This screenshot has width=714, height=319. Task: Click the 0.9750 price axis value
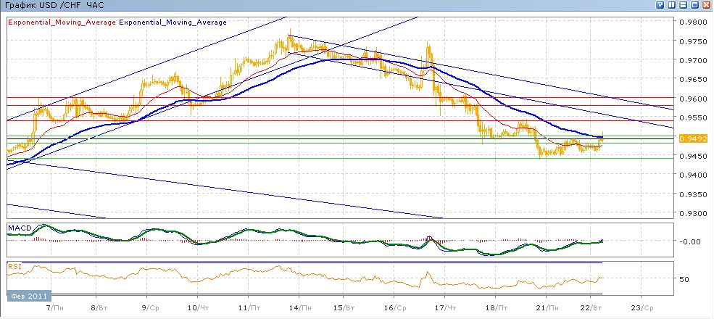pyautogui.click(x=692, y=41)
